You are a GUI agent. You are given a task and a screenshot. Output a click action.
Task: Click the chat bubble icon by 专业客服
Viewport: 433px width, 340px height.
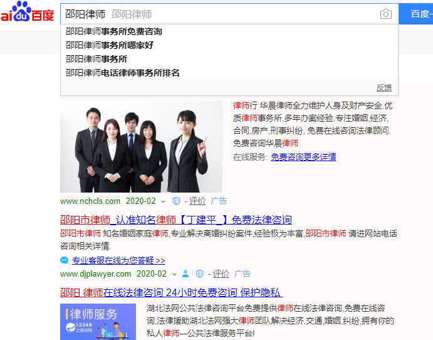click(x=65, y=260)
